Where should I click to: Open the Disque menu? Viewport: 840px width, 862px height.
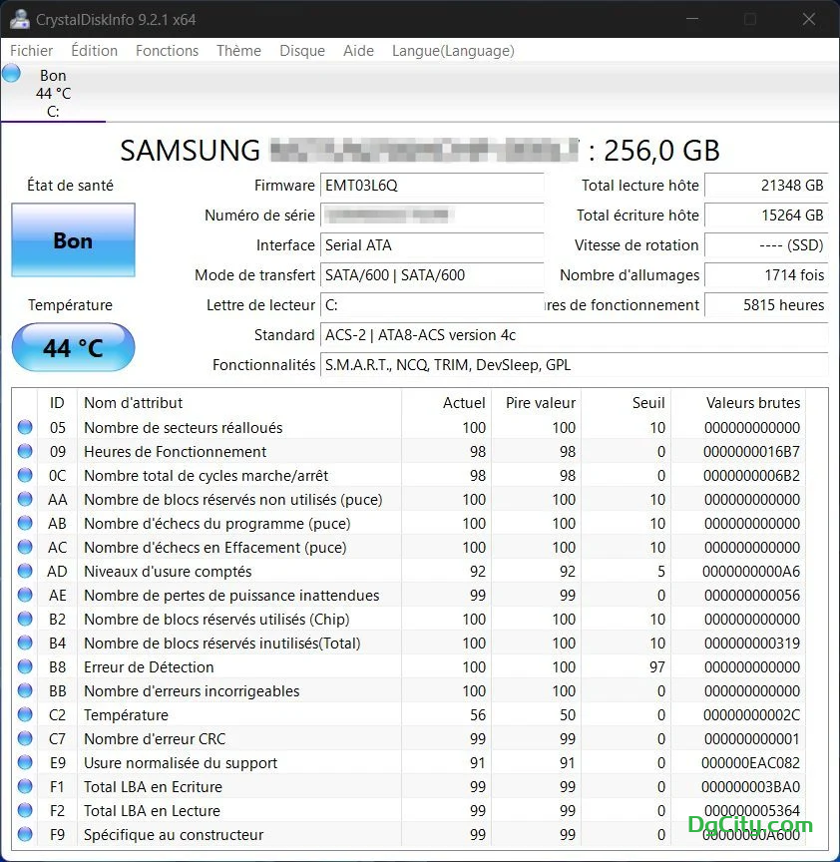[x=301, y=51]
